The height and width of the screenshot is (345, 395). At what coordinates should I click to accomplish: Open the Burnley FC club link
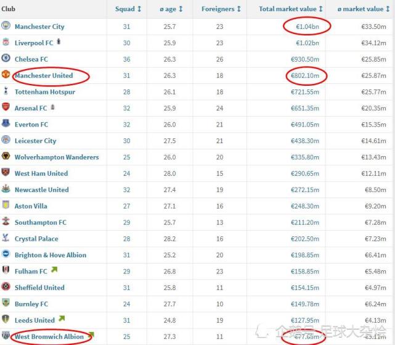coord(31,304)
